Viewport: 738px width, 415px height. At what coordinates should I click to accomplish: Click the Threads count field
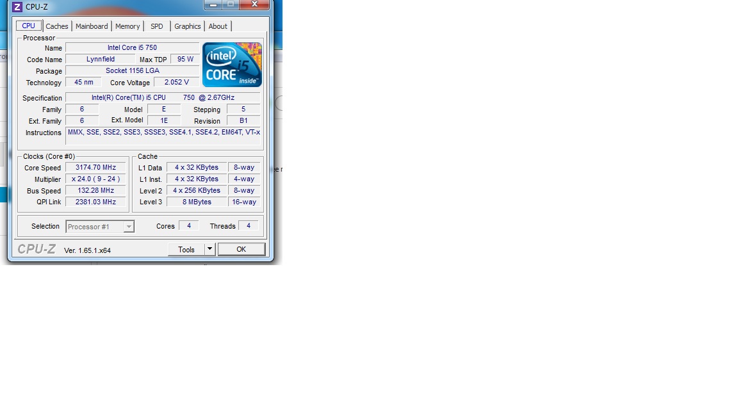pos(248,226)
